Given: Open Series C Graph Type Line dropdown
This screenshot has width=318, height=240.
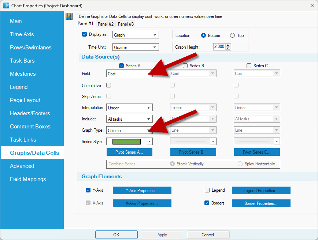Looking at the screenshot, I should pyautogui.click(x=257, y=130).
